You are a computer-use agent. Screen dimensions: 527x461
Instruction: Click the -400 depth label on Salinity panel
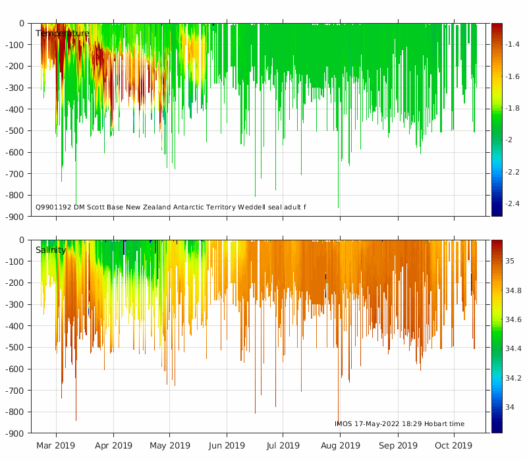click(x=14, y=326)
